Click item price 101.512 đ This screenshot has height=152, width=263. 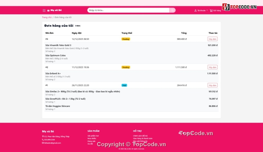click(x=213, y=91)
